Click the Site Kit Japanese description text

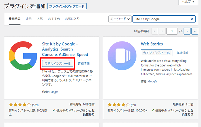coord(67,78)
